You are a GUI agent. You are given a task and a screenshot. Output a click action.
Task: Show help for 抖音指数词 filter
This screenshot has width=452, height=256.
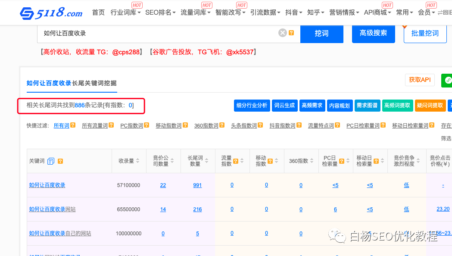point(299,125)
